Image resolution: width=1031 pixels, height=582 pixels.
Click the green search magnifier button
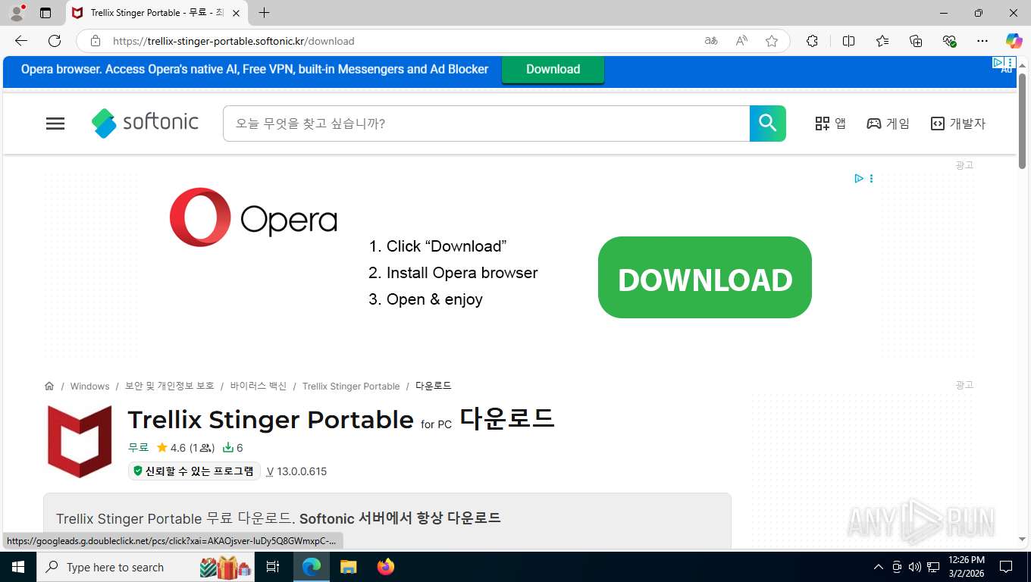[768, 124]
